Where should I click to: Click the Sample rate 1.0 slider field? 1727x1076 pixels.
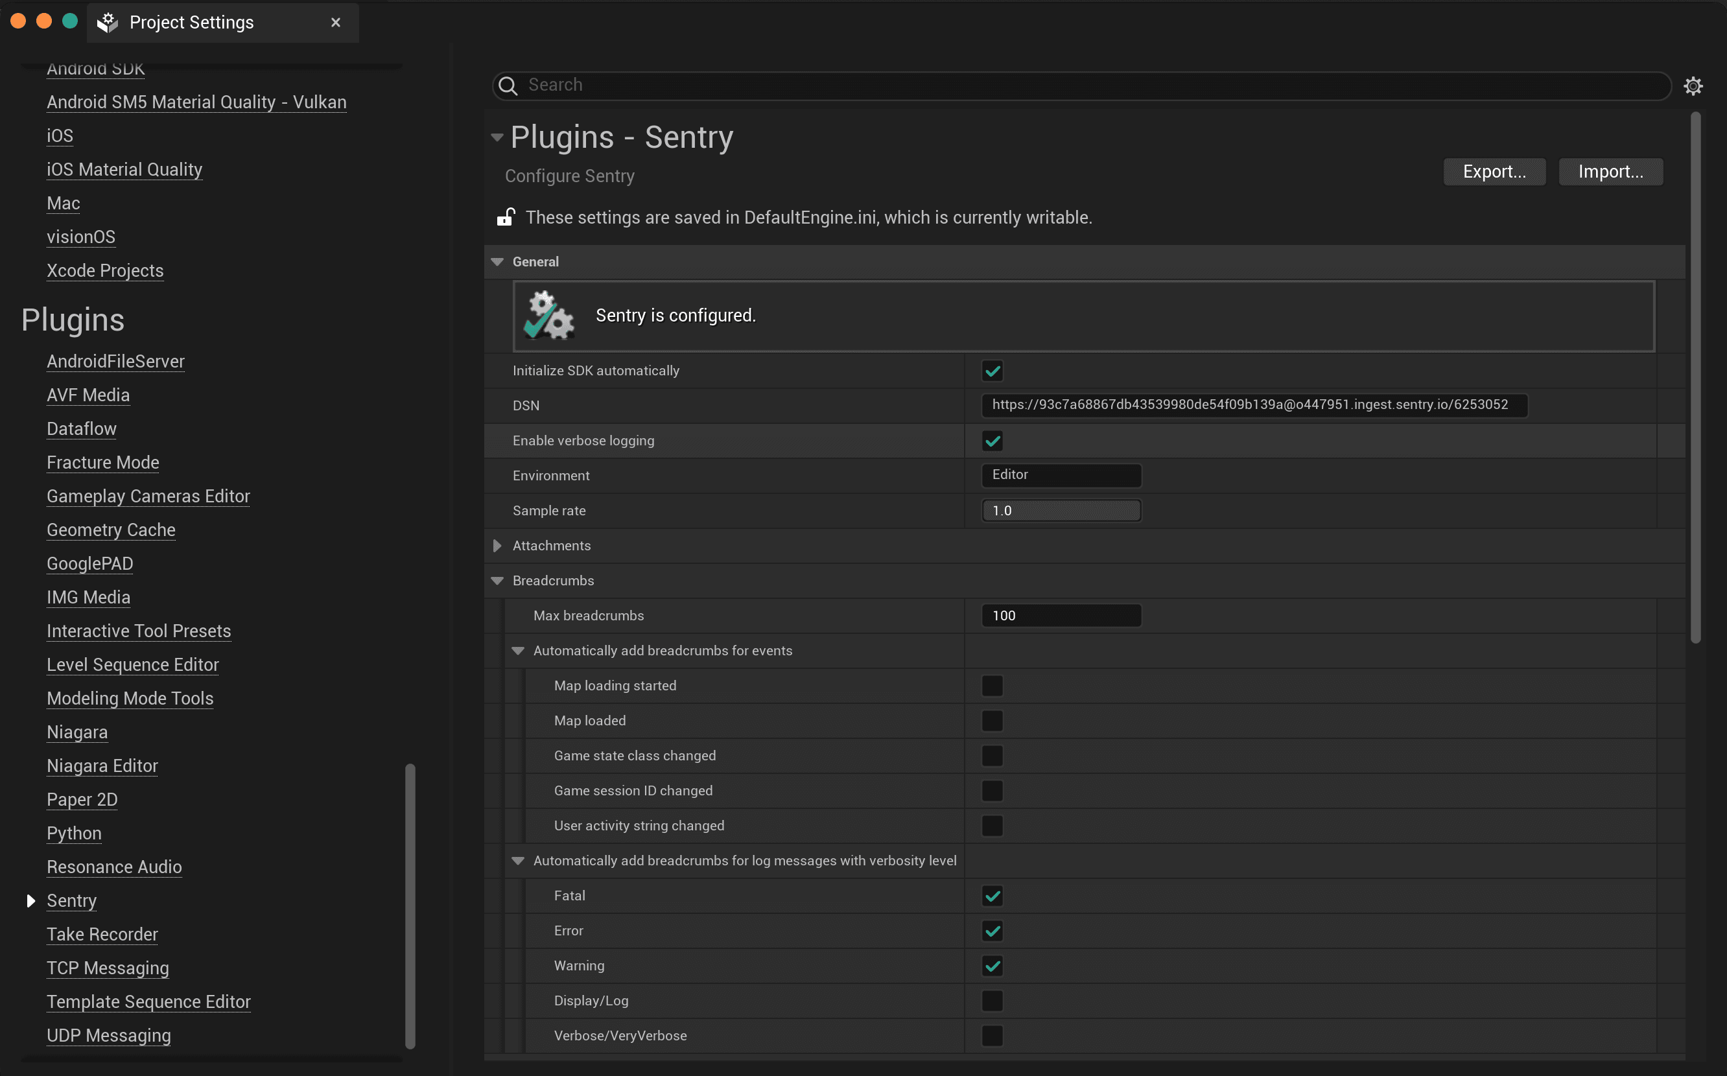point(1061,511)
